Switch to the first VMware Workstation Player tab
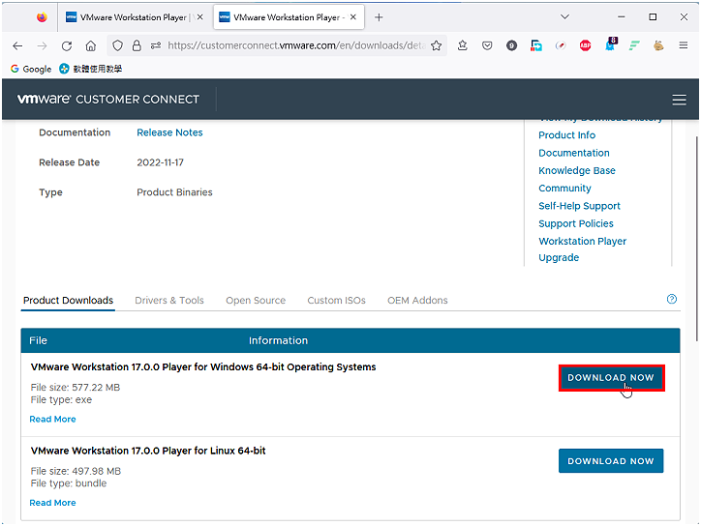701x526 pixels. click(134, 17)
